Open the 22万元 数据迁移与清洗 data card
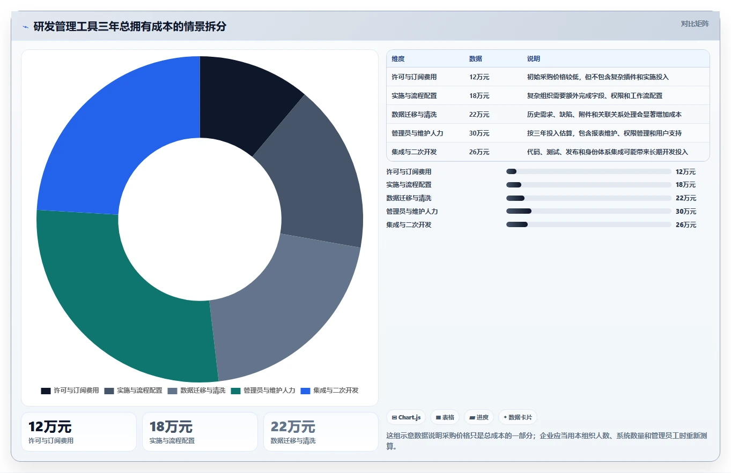This screenshot has height=473, width=731. click(321, 432)
